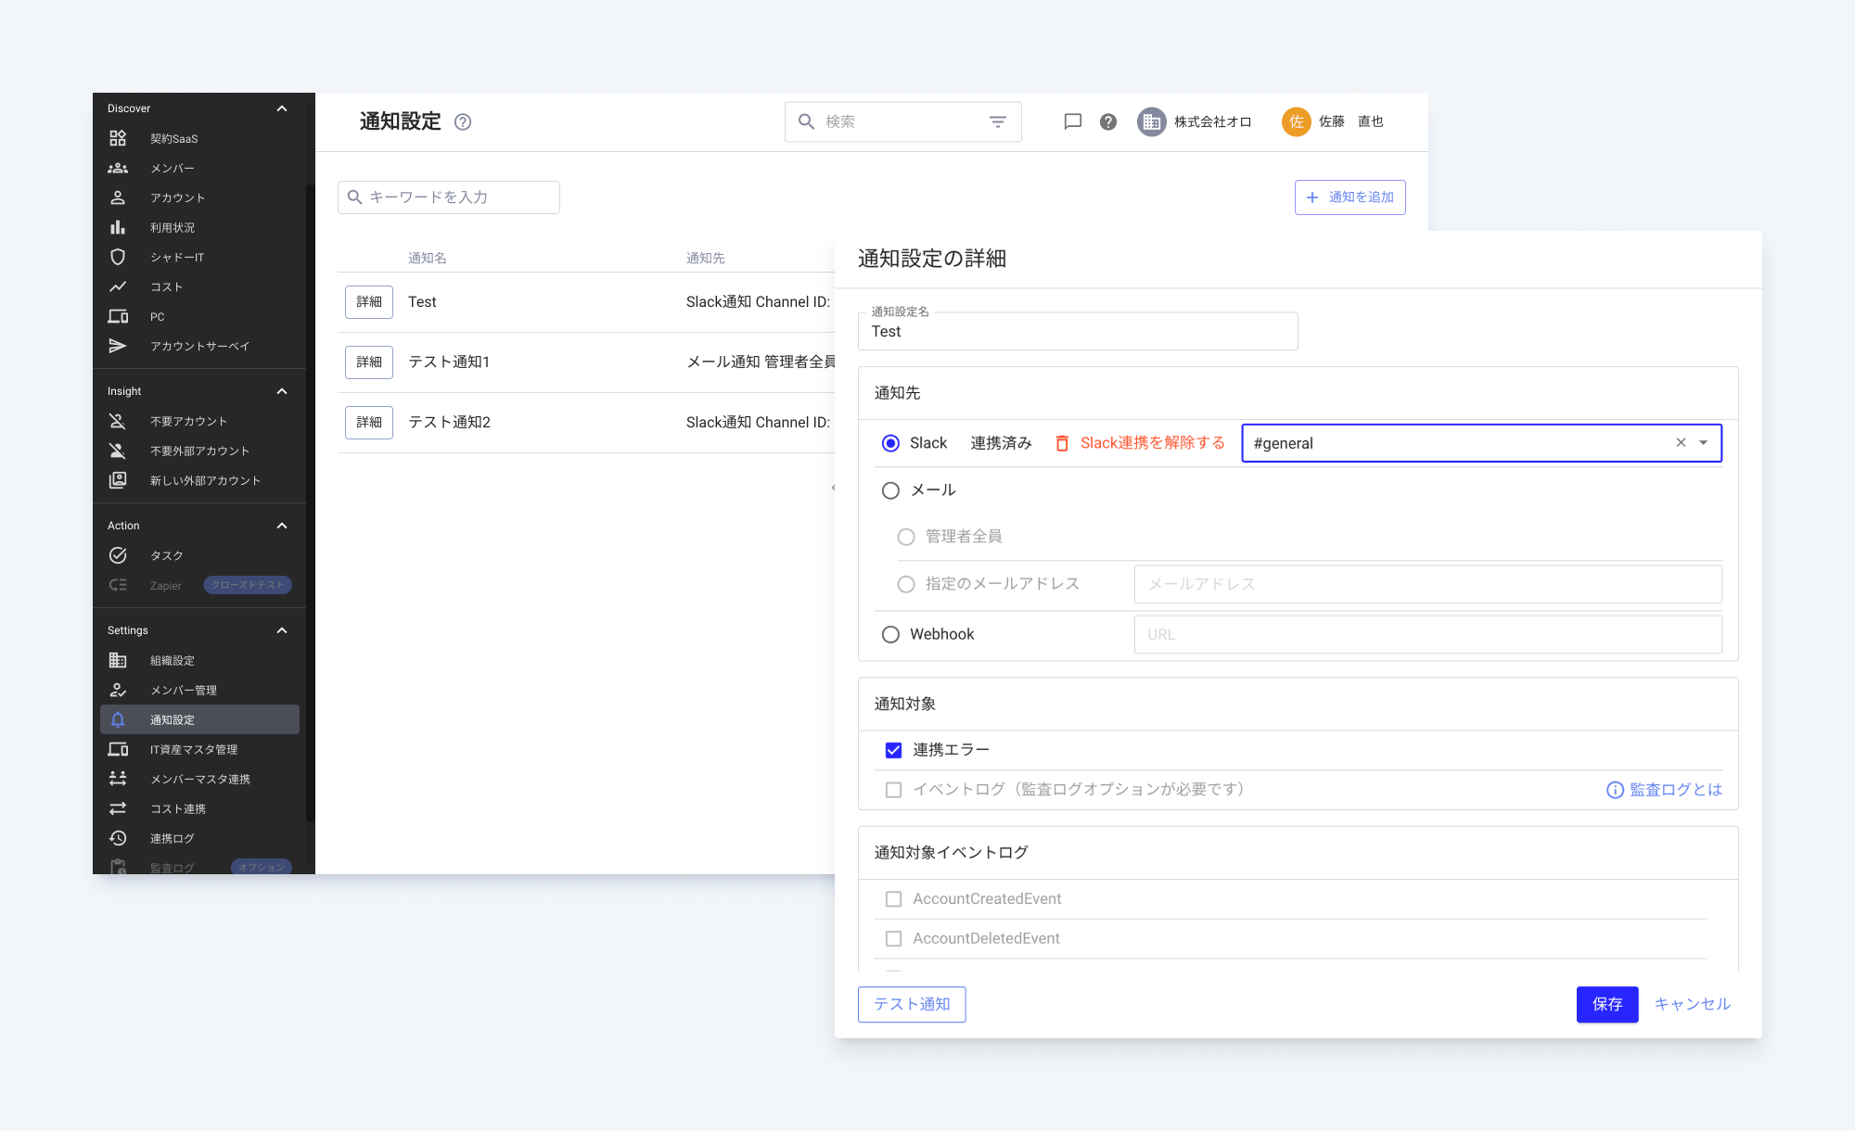Click the テスト通知 button
Image resolution: width=1855 pixels, height=1131 pixels.
pos(911,1004)
